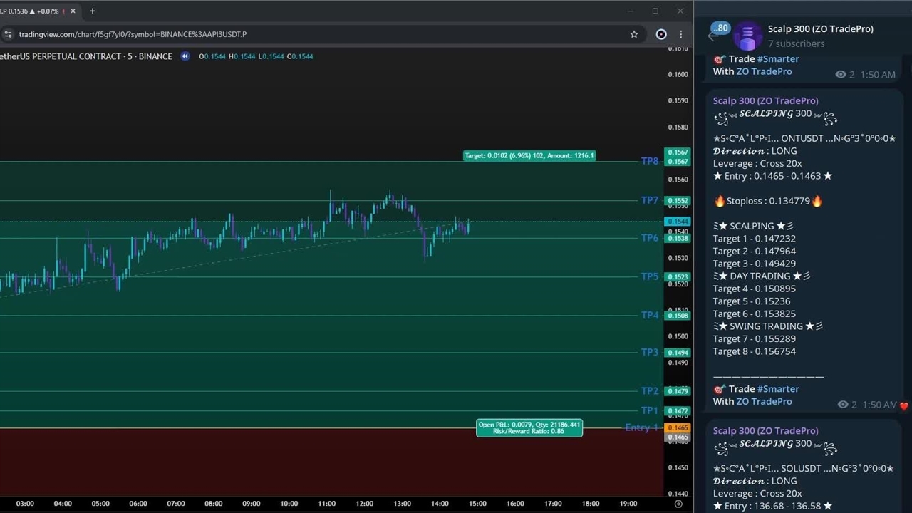Viewport: 912px width, 513px height.
Task: Click the #Smarter hashtag in ONTUSDT message
Action: (x=778, y=389)
